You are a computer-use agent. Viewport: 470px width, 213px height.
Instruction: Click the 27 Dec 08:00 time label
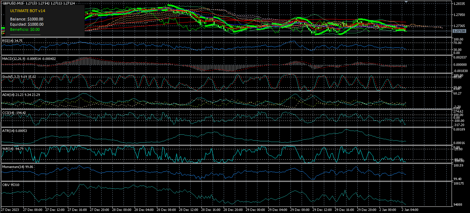pos(33,210)
